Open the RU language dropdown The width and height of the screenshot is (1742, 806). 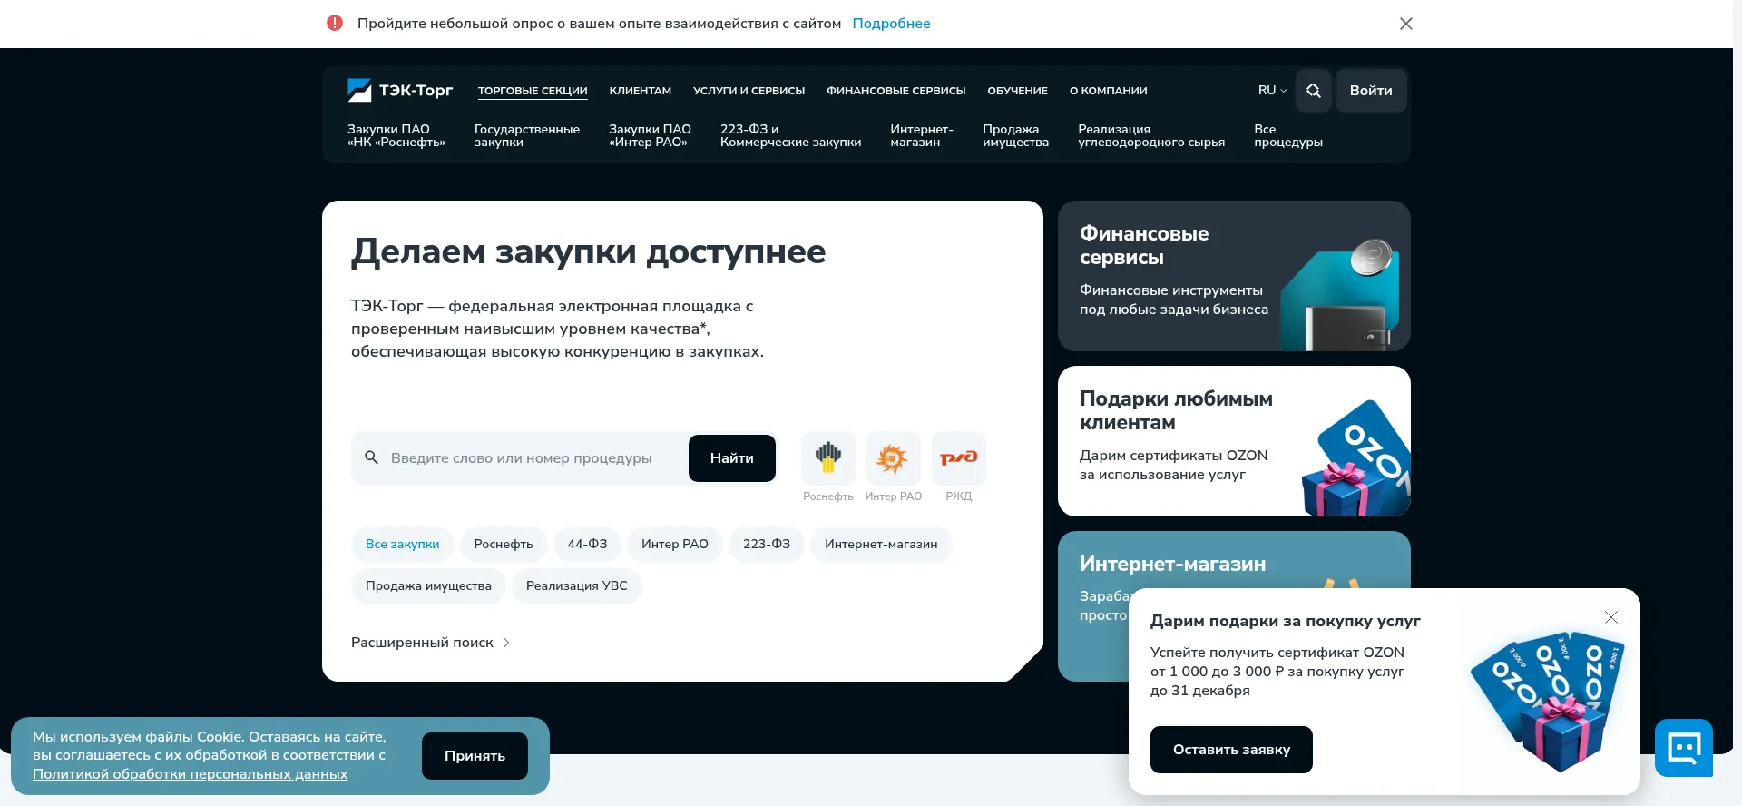click(x=1272, y=91)
